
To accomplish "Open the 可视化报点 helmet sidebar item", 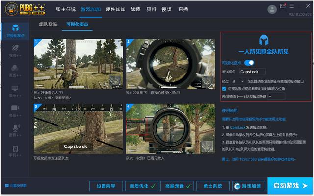I will coord(15,31).
